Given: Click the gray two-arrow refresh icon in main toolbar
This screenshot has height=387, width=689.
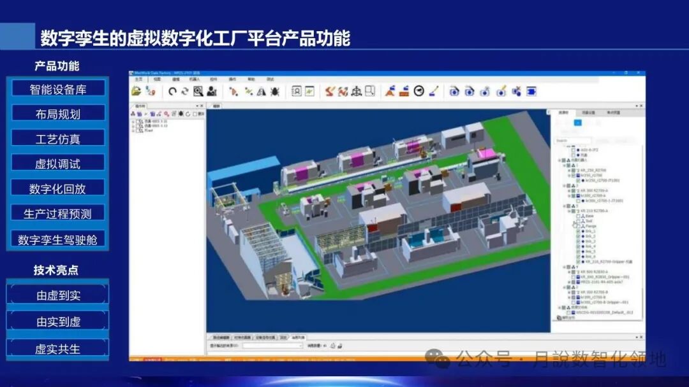Looking at the screenshot, I should pos(184,91).
